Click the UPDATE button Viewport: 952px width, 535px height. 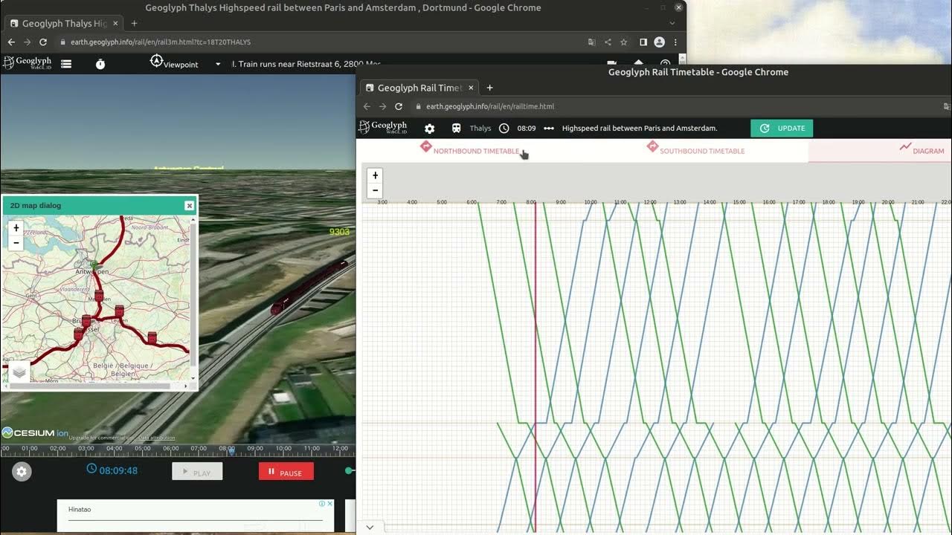(782, 128)
